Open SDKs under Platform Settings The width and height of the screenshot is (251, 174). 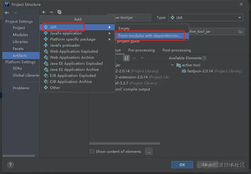pyautogui.click(x=17, y=68)
